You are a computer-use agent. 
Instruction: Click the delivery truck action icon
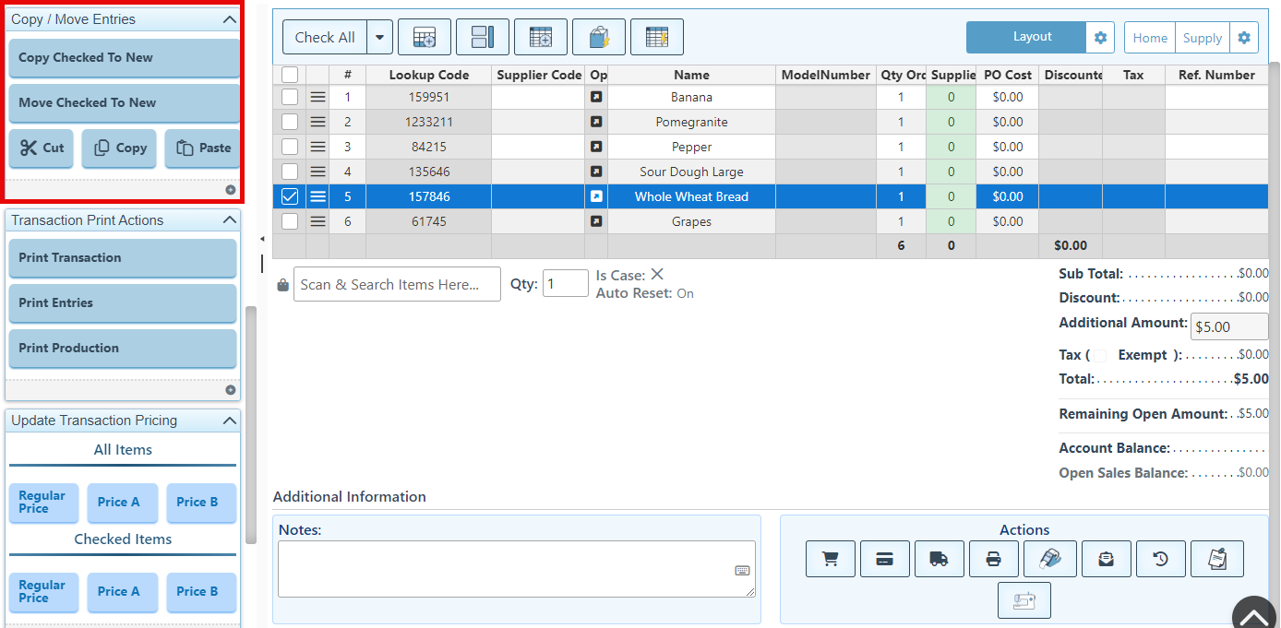click(939, 559)
